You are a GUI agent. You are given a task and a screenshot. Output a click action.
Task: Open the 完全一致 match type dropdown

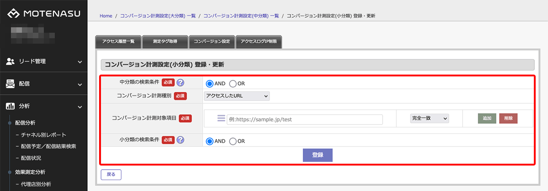point(429,118)
